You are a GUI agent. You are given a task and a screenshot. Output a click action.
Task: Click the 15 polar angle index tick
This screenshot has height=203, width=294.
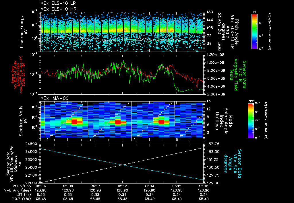point(208,101)
